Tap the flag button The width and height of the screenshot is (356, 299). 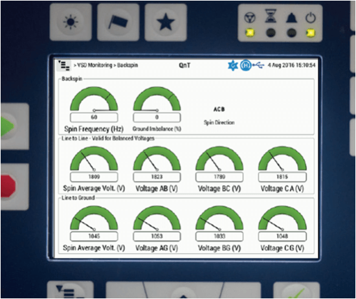pos(118,22)
